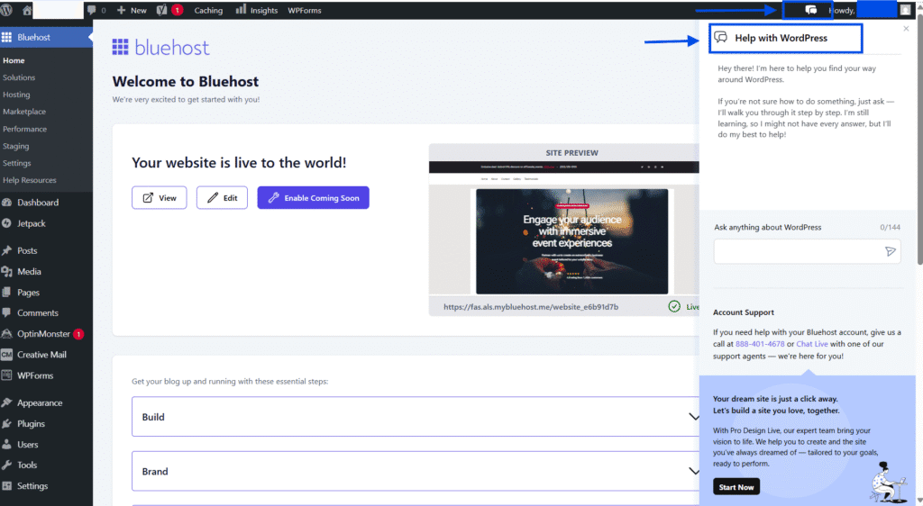Click Enable Coming Soon button

pyautogui.click(x=313, y=197)
